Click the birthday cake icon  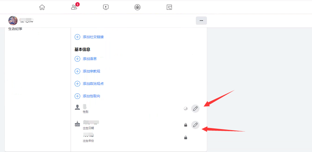pyautogui.click(x=77, y=124)
